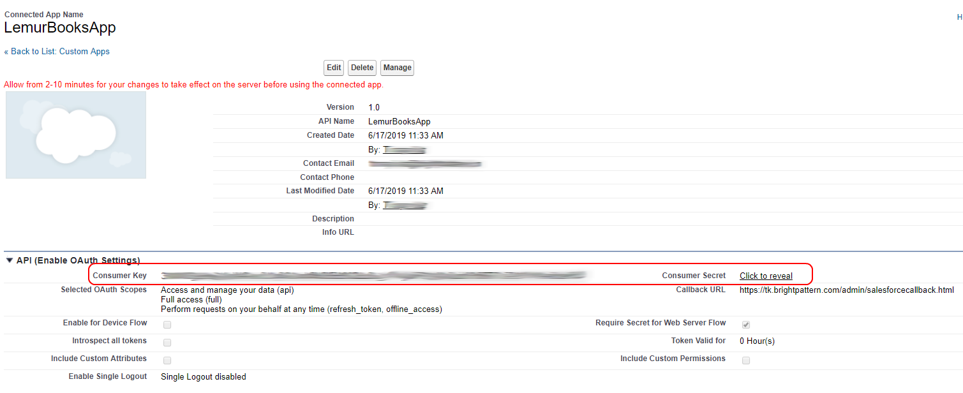Click the Version value 1.0
Screen dimensions: 963x393
tap(374, 107)
